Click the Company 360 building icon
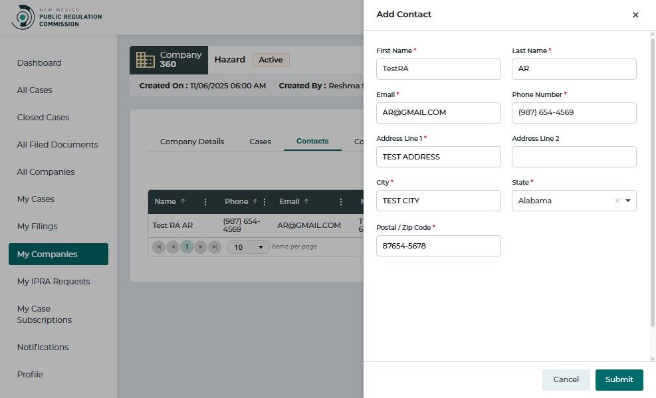Screen dimensions: 656x398 (145, 60)
